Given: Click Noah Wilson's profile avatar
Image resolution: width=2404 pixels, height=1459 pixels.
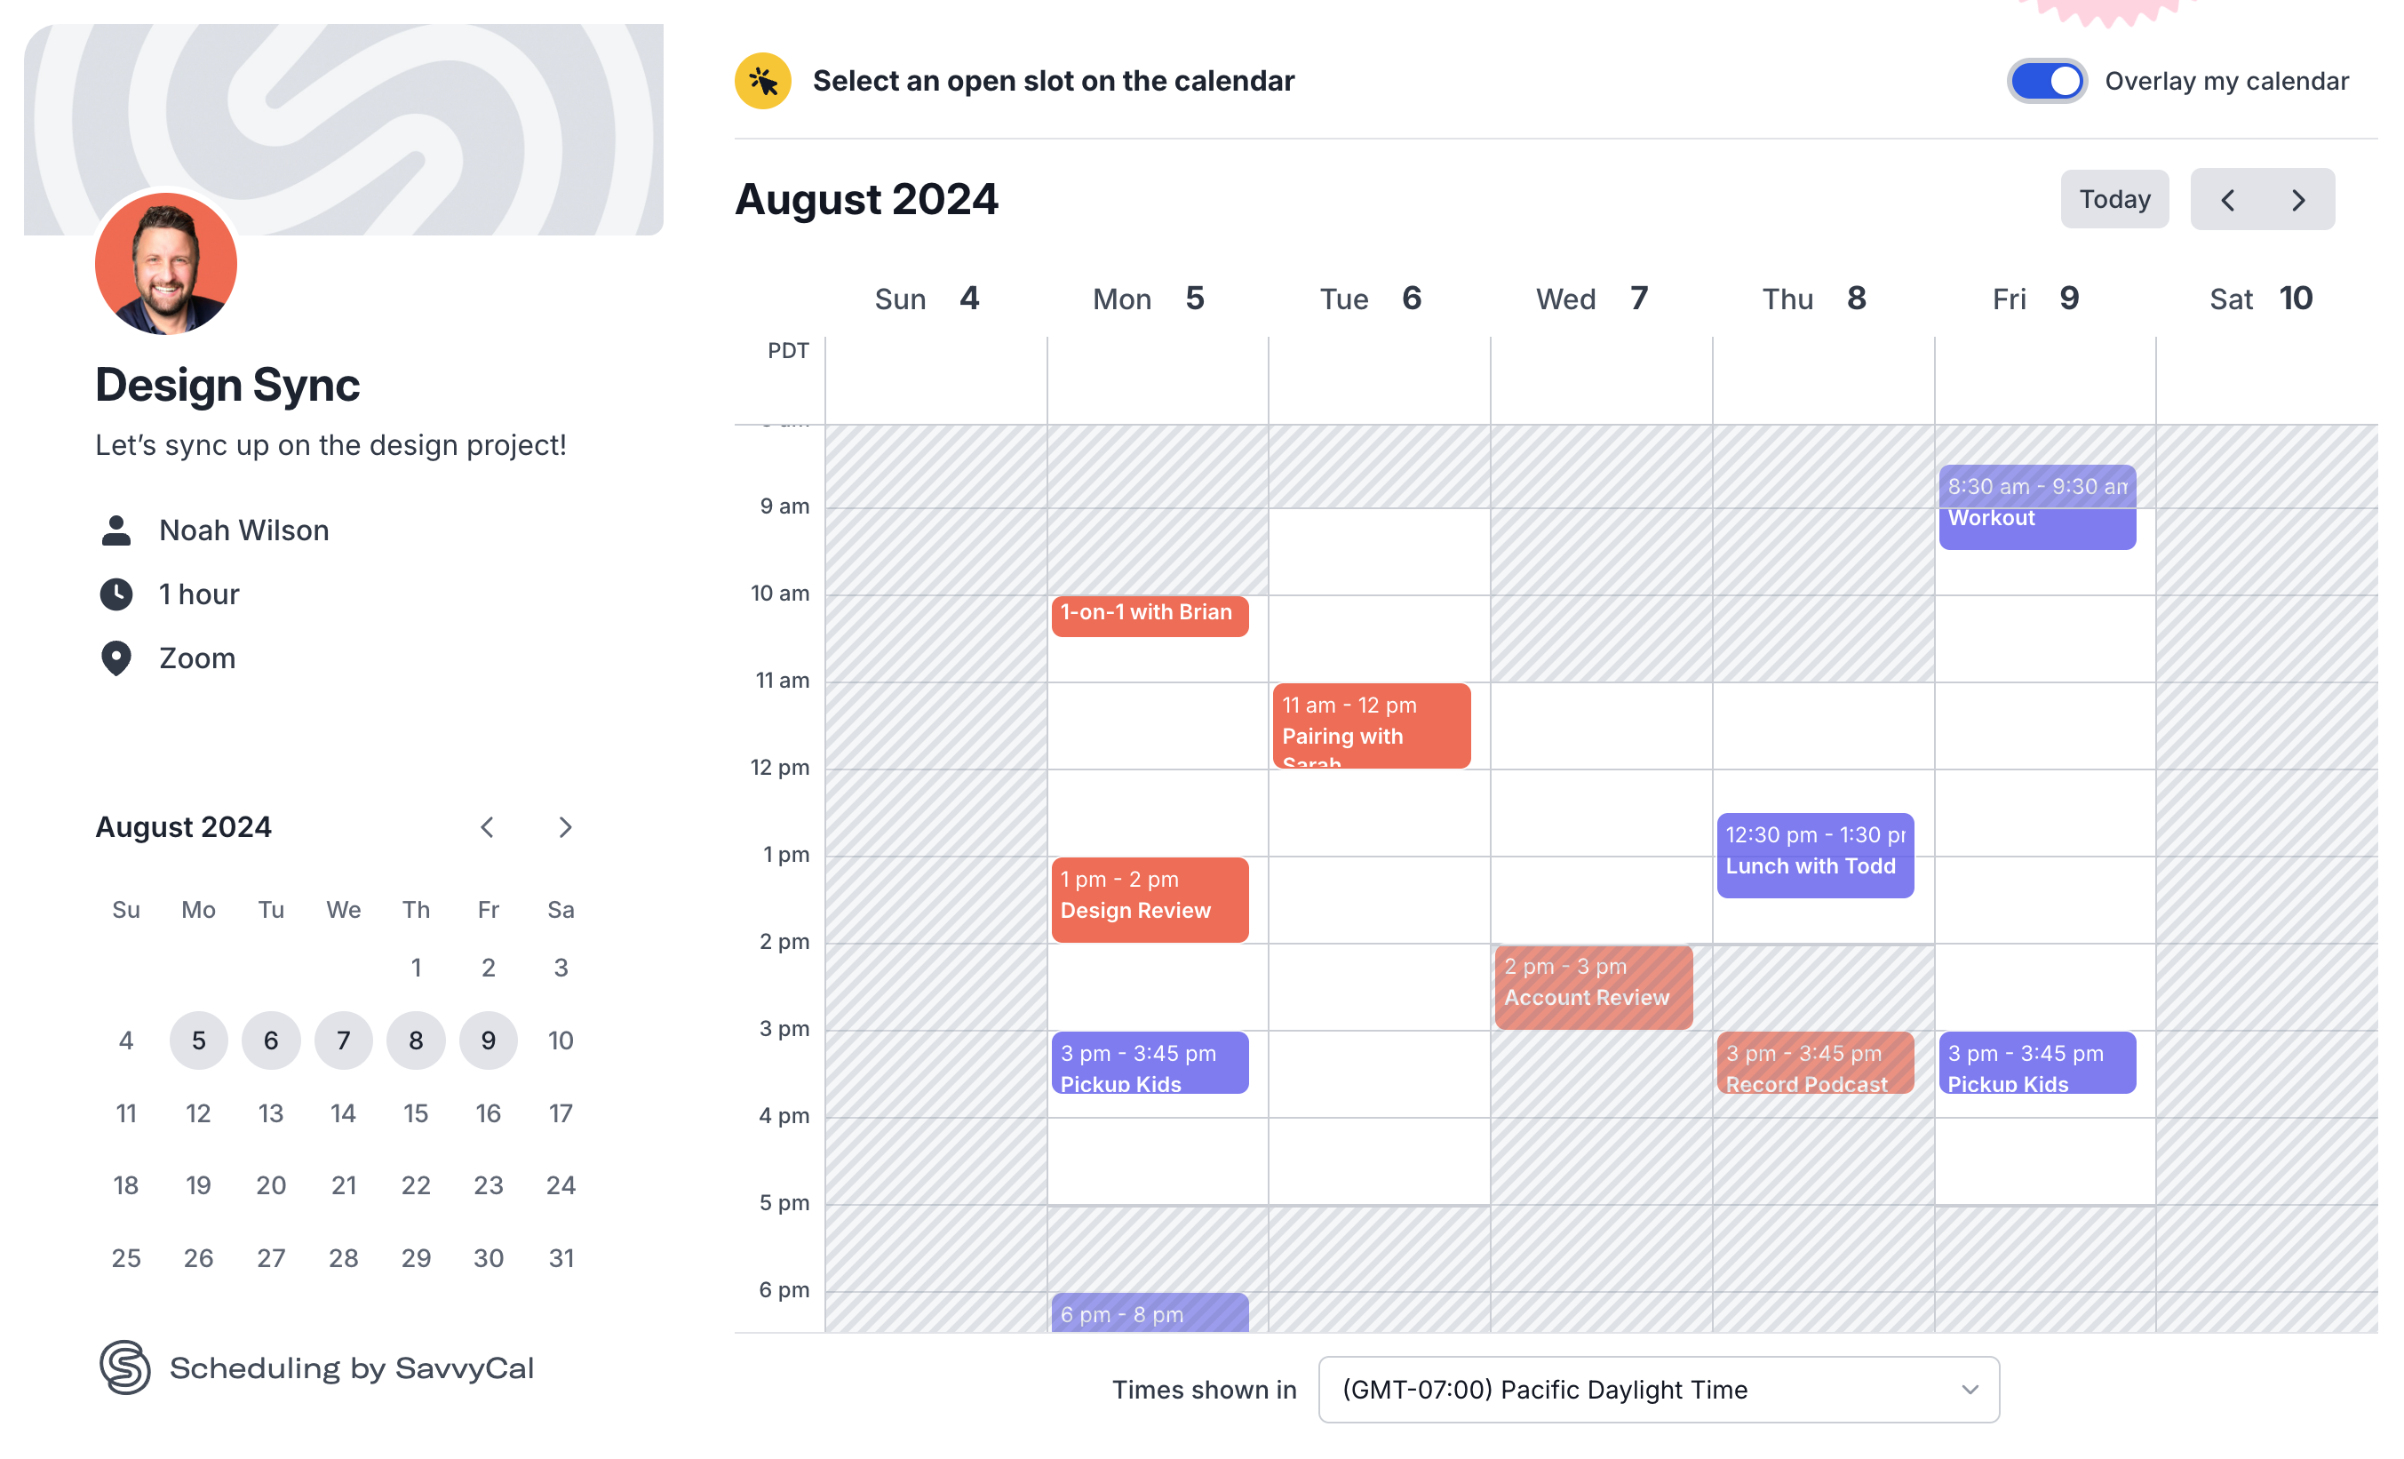Looking at the screenshot, I should point(166,264).
